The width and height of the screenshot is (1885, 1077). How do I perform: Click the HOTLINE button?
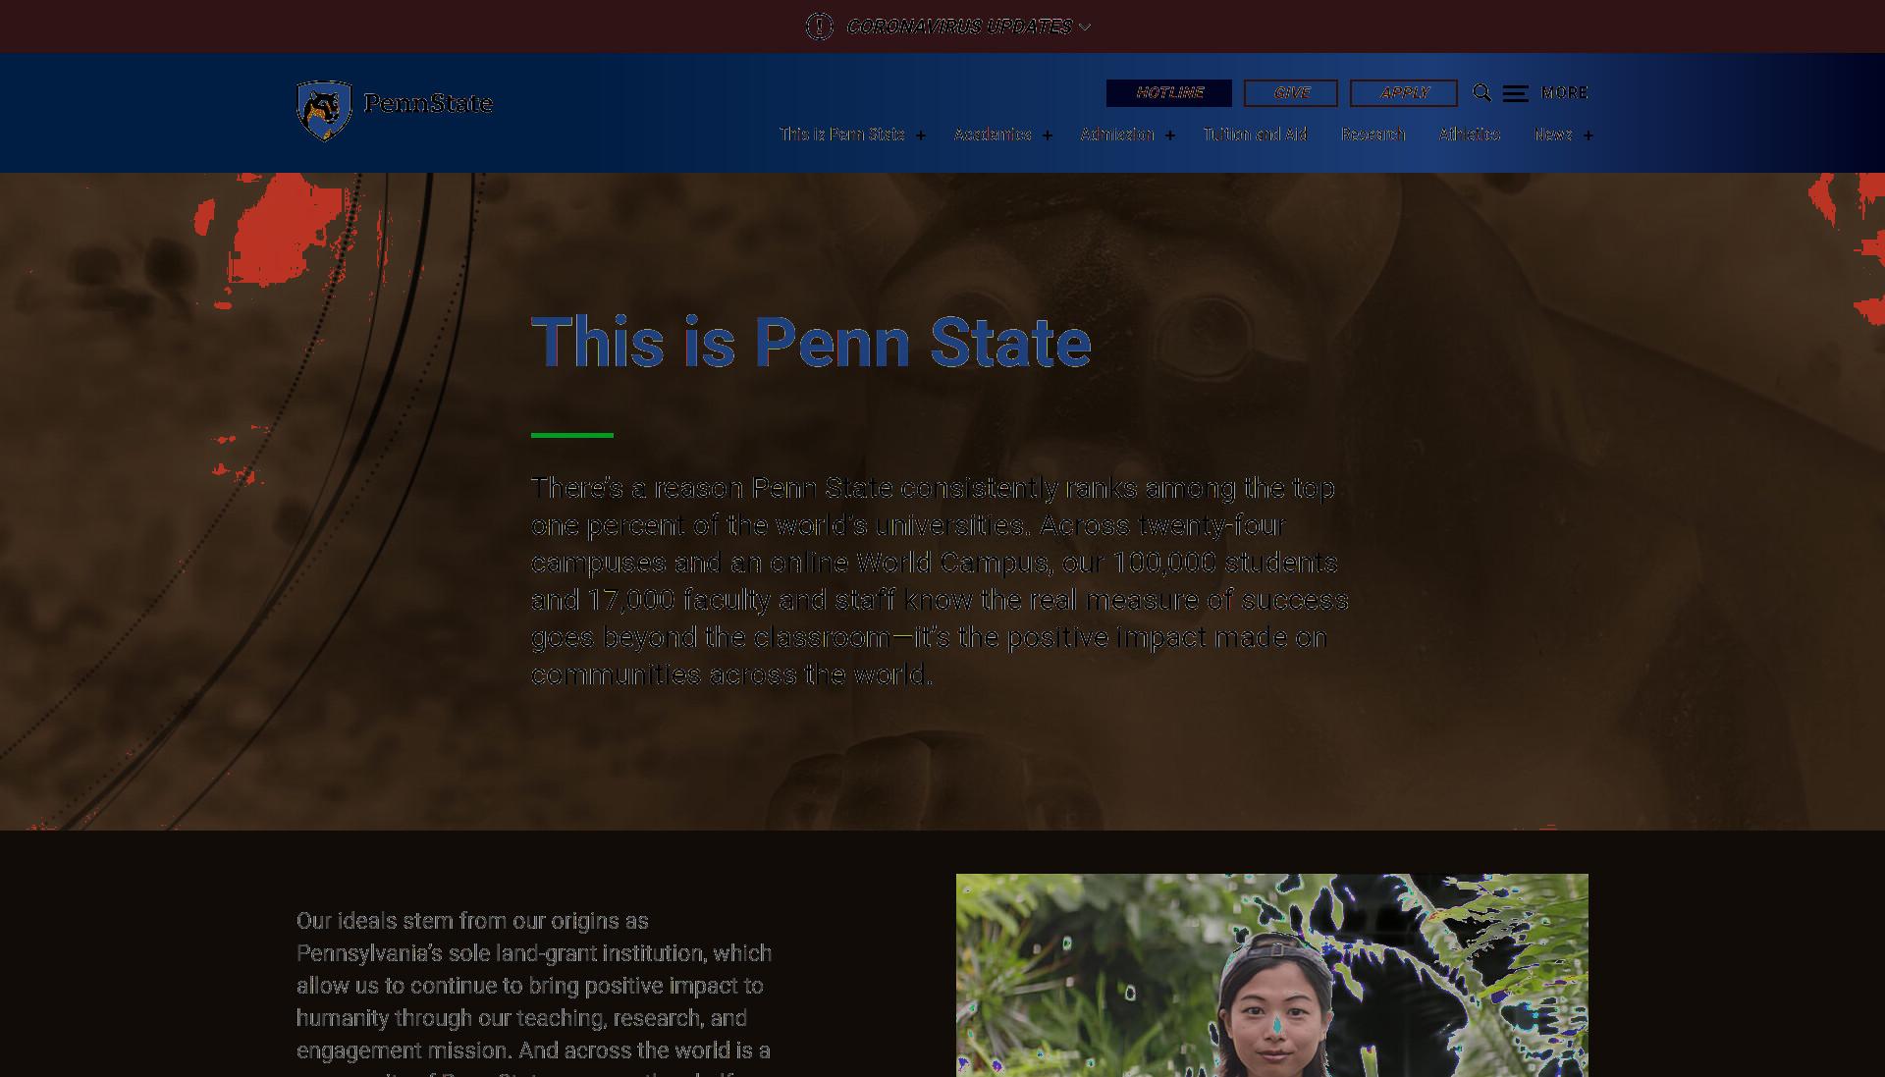(1169, 93)
